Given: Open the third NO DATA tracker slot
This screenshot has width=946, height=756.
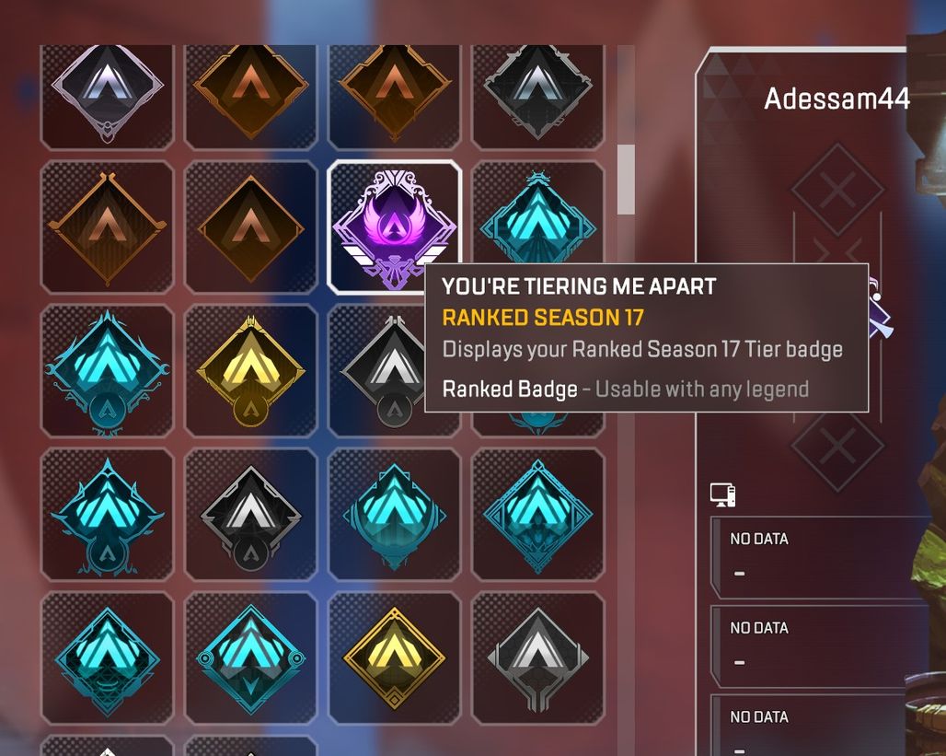Looking at the screenshot, I should [x=821, y=726].
